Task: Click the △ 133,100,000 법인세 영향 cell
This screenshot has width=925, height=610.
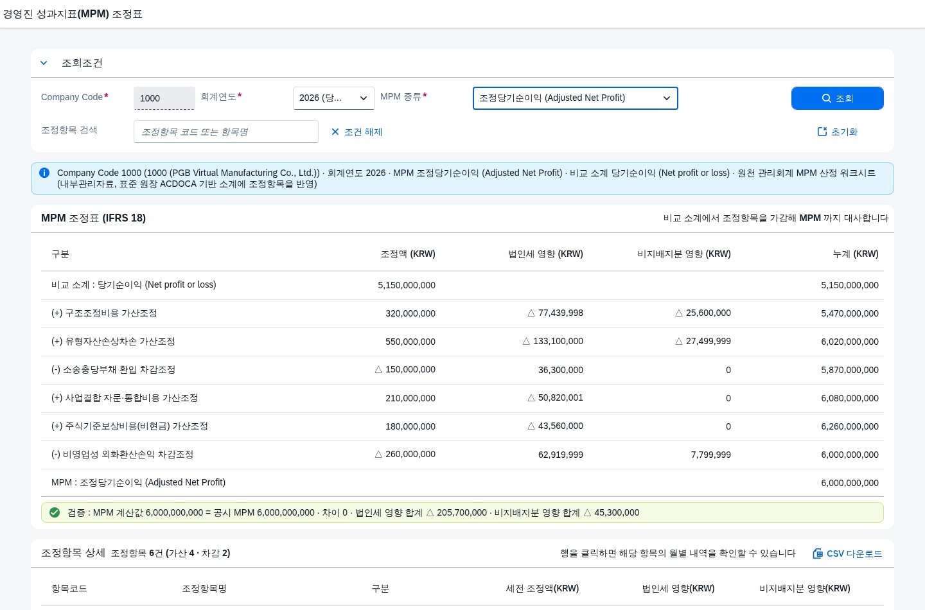Action: pos(553,342)
